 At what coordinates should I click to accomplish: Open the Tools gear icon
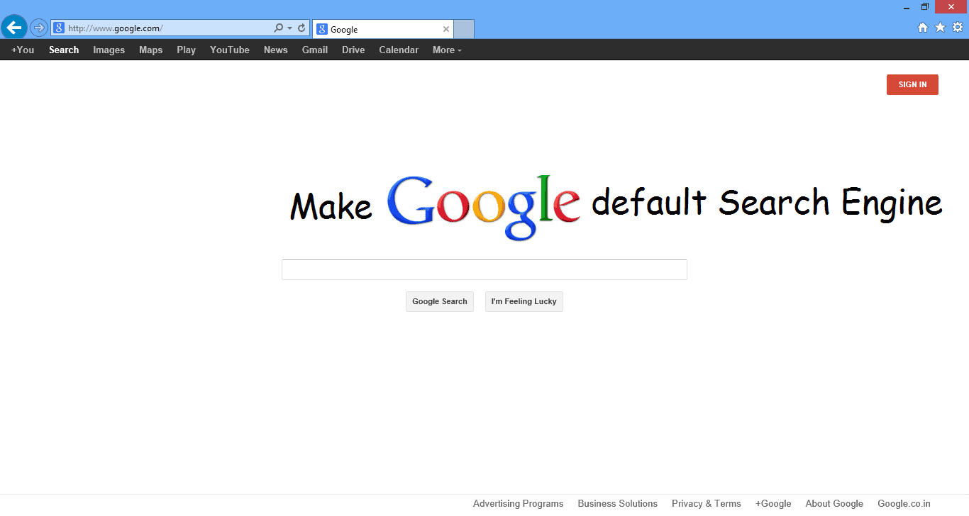coord(958,28)
